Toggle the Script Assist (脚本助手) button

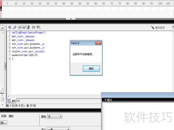[158, 27]
